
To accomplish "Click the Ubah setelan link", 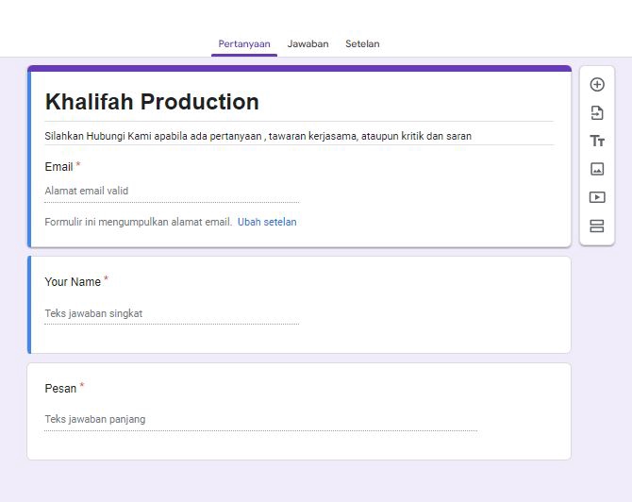I will point(267,222).
